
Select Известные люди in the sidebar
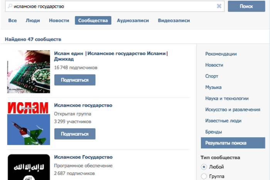pos(223,121)
